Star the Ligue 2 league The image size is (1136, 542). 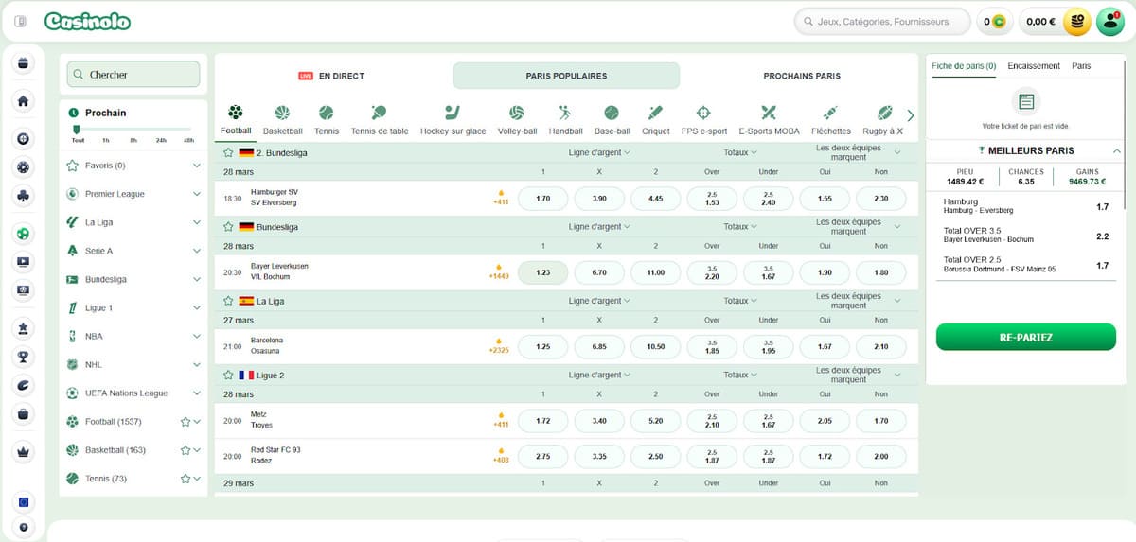pyautogui.click(x=228, y=376)
